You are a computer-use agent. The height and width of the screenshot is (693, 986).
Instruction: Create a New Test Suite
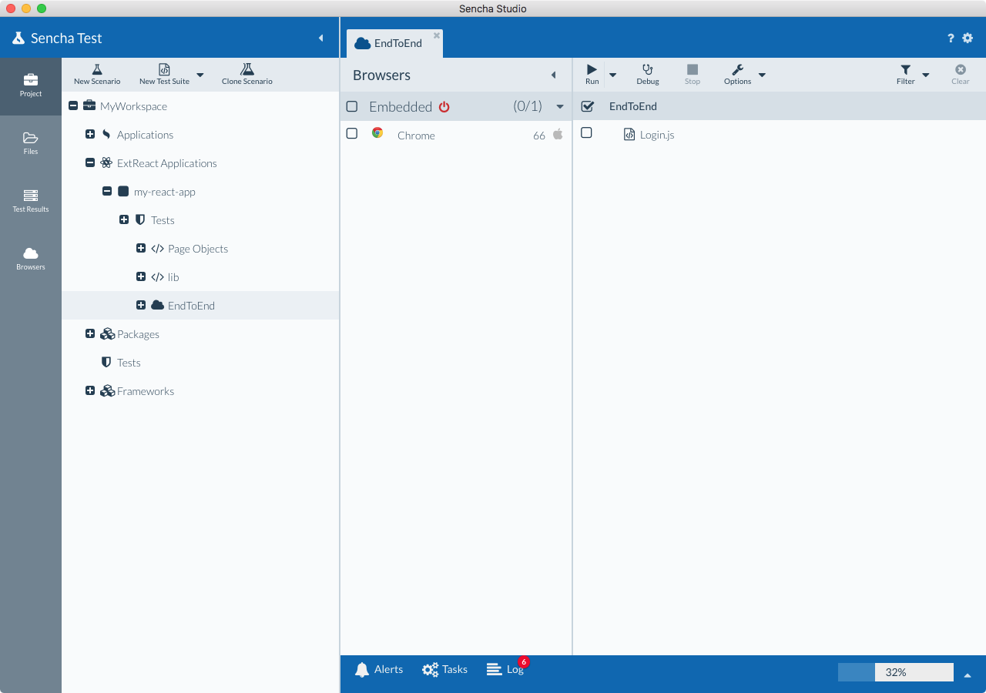pyautogui.click(x=164, y=75)
